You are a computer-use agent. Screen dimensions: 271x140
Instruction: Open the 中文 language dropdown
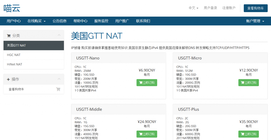click(x=193, y=8)
